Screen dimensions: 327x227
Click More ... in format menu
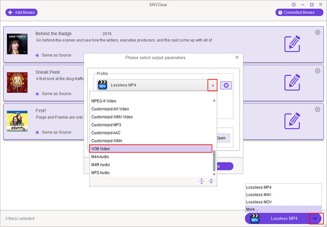pos(283,209)
